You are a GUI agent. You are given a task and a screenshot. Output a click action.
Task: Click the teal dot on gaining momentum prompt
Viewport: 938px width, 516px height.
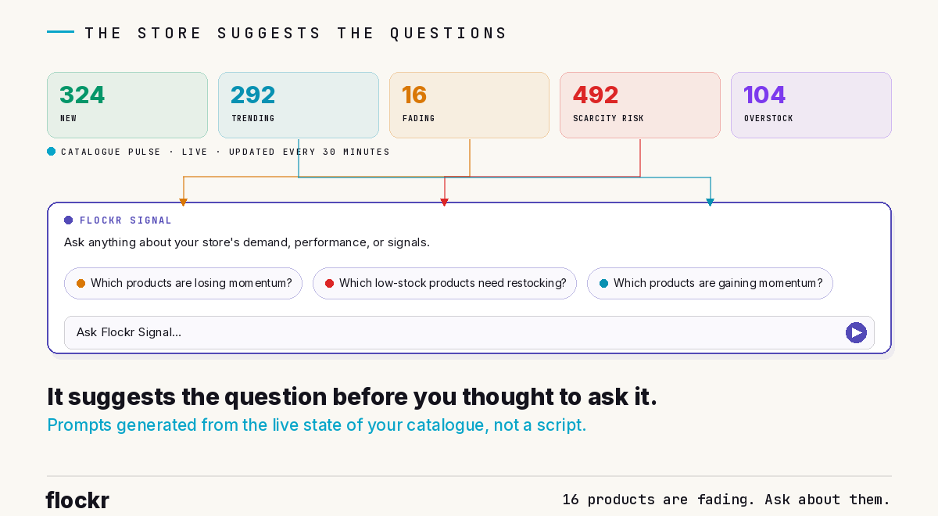coord(603,283)
